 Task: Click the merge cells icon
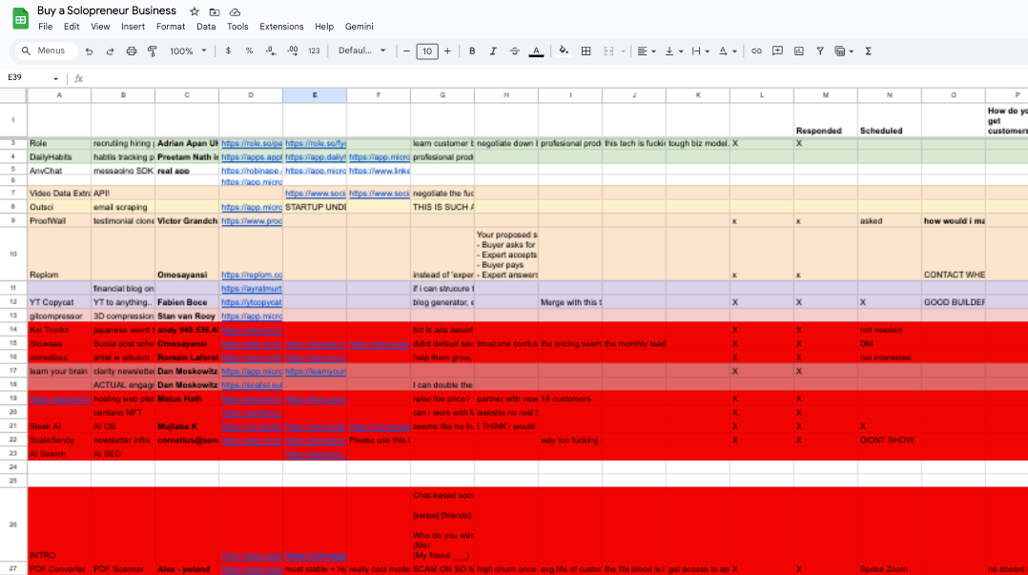pyautogui.click(x=608, y=51)
